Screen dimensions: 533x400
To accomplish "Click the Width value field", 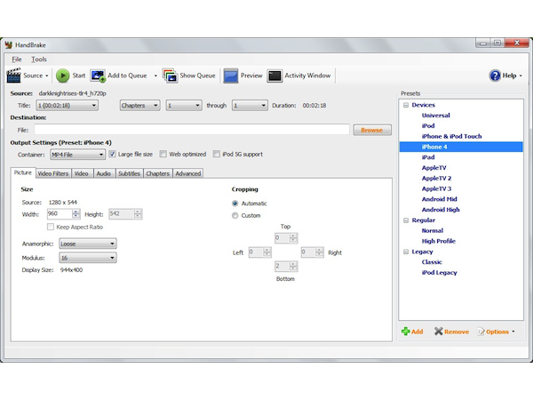I will (60, 214).
